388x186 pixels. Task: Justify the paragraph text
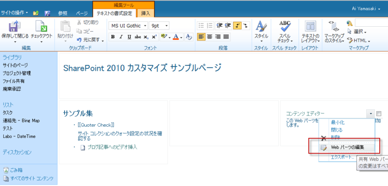click(226, 37)
